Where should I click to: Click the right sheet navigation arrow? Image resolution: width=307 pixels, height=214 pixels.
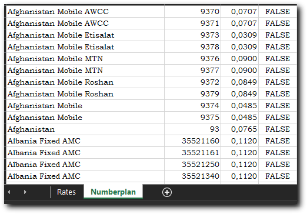pos(25,192)
